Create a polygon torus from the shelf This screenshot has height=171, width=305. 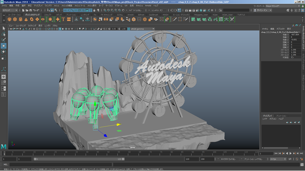point(32,19)
